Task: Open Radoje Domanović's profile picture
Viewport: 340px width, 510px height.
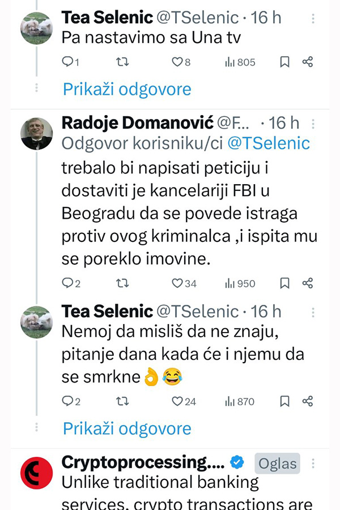Action: pos(36,133)
